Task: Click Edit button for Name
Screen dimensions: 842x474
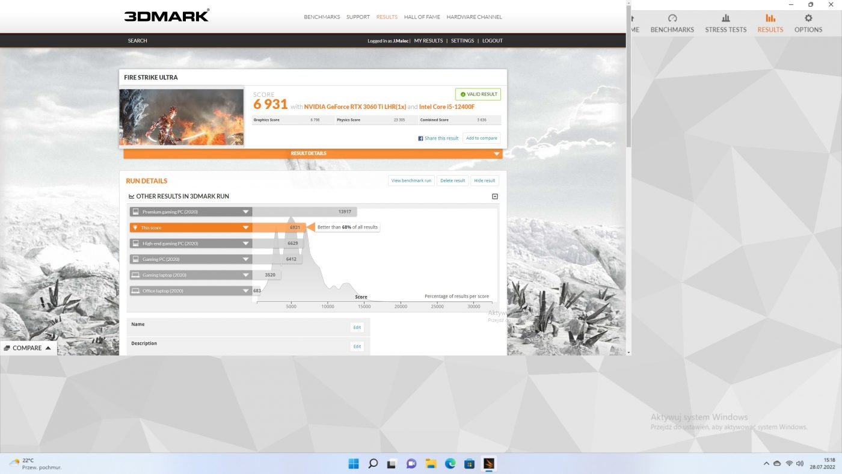Action: coord(357,327)
